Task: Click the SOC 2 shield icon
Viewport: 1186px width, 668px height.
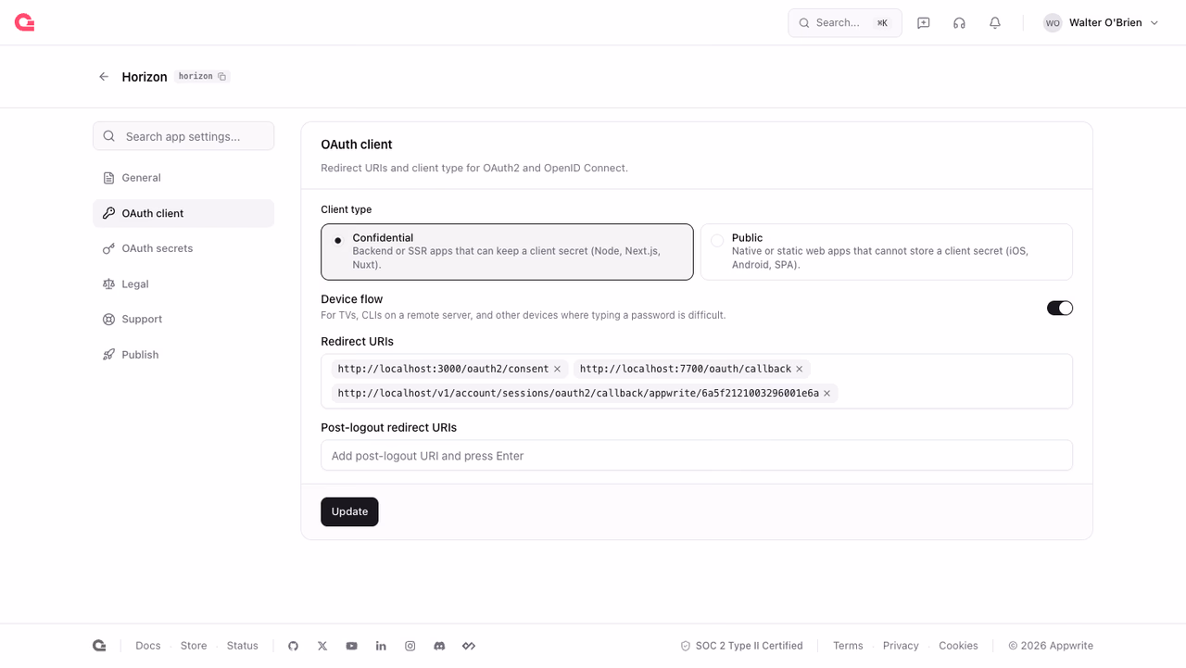Action: [686, 646]
